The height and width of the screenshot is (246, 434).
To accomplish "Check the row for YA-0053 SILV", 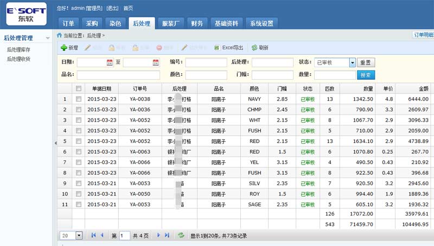I will pyautogui.click(x=79, y=183).
